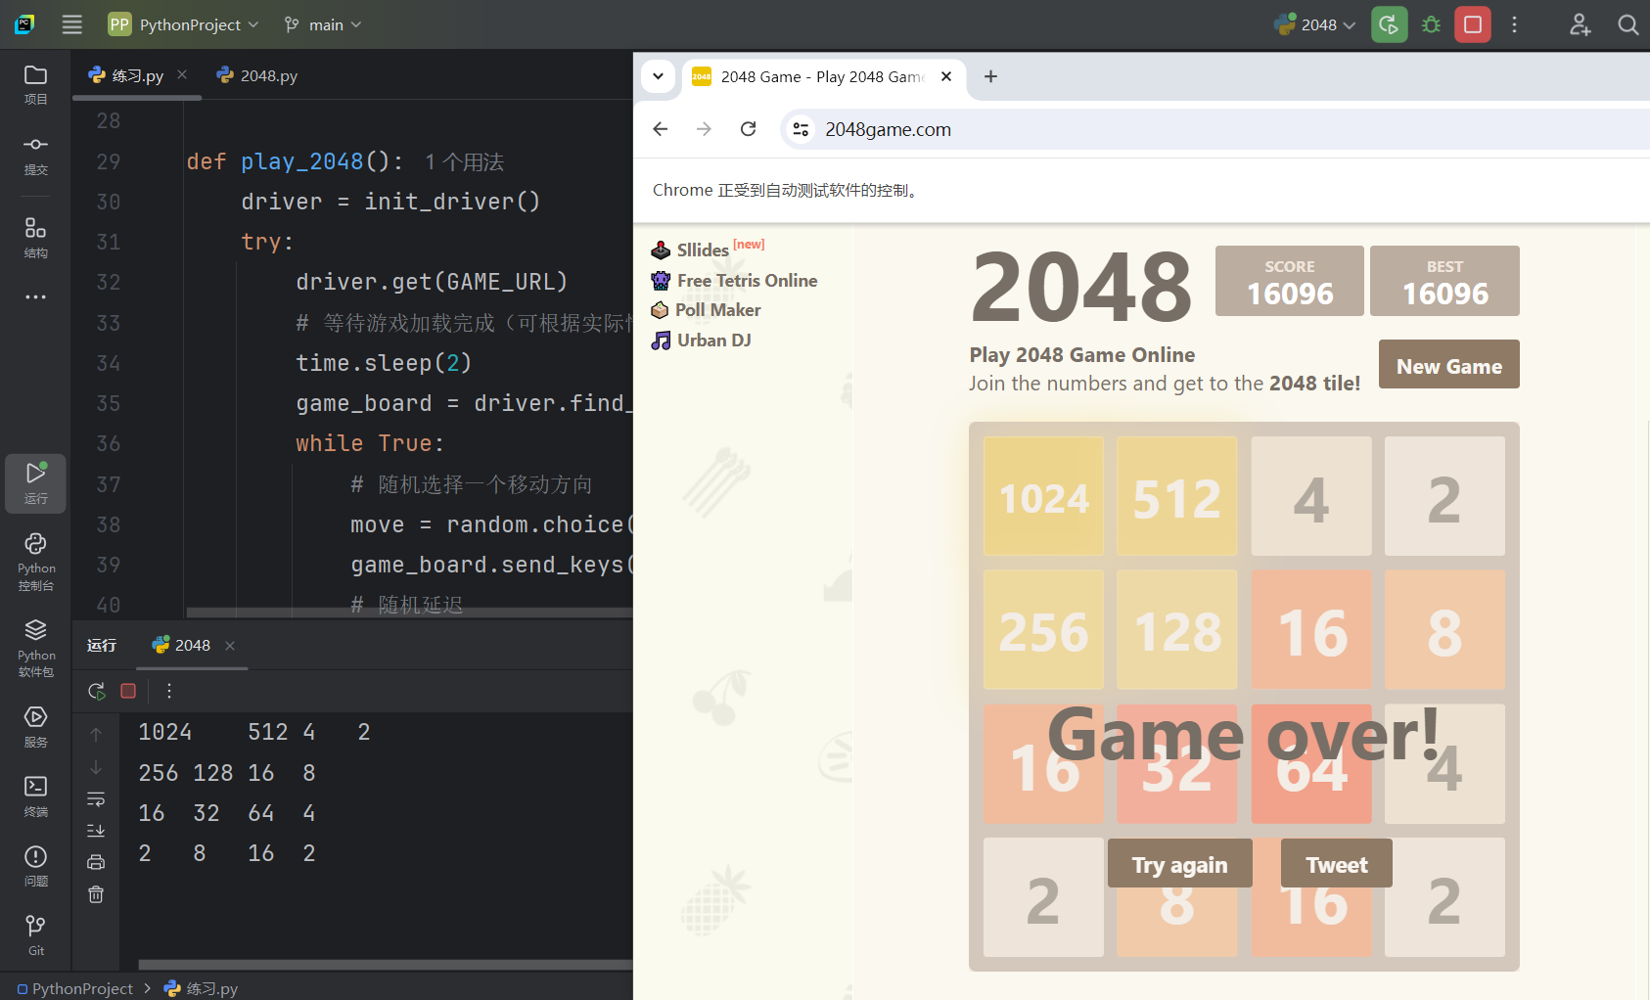Click the PythonProject breadcrumb in the status bar
1650x1000 pixels.
coord(82,988)
